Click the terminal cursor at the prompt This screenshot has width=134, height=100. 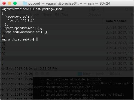tap(37, 39)
